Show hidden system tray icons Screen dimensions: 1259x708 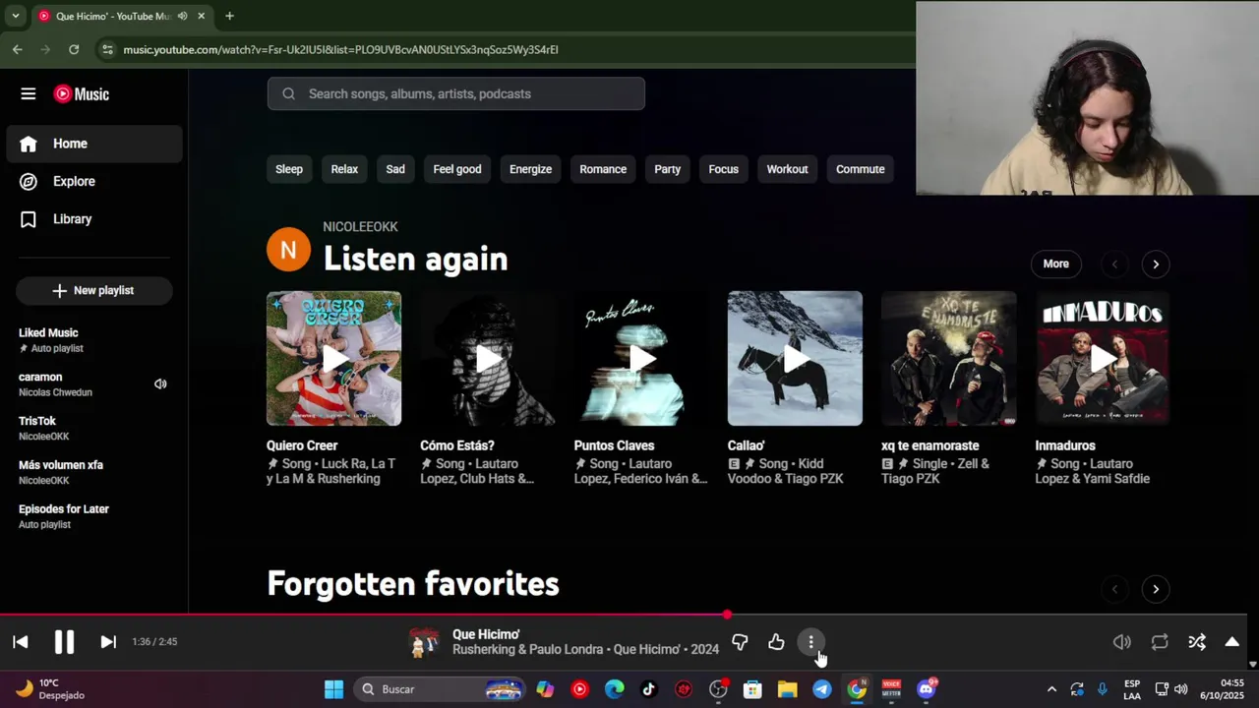coord(1051,689)
